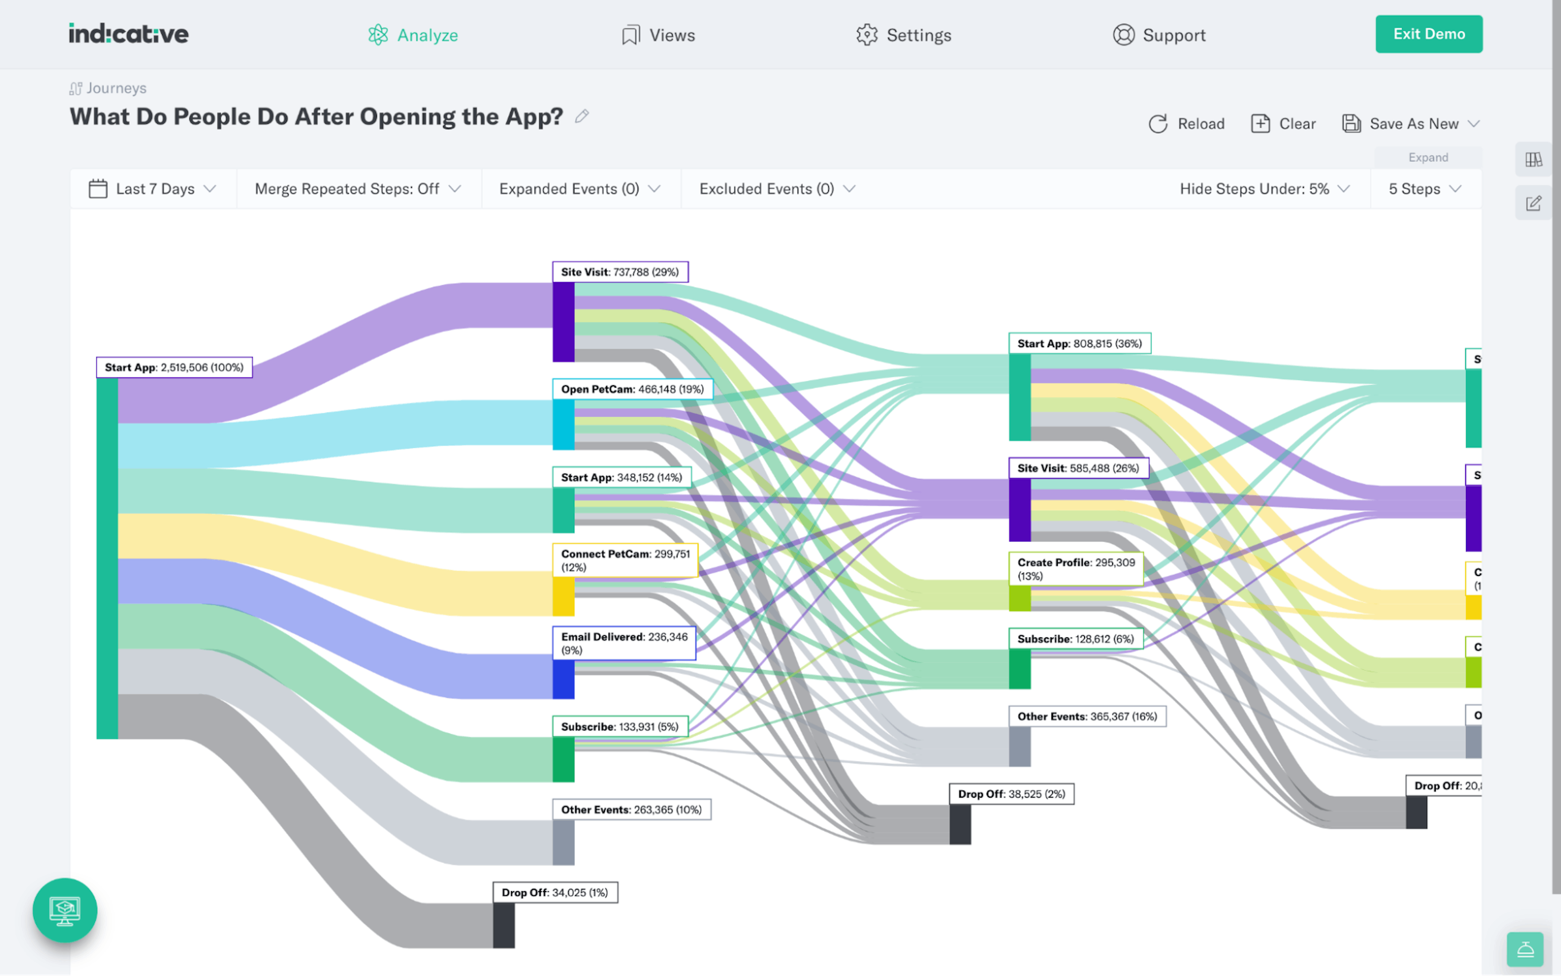Viewport: 1561px width, 976px height.
Task: Click the purple Site Visit node bar
Action: click(x=563, y=322)
